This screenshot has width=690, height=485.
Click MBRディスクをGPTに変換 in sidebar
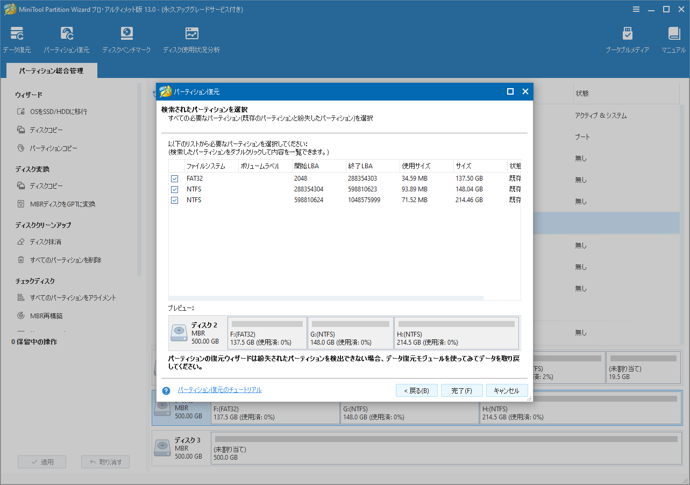[x=62, y=204]
